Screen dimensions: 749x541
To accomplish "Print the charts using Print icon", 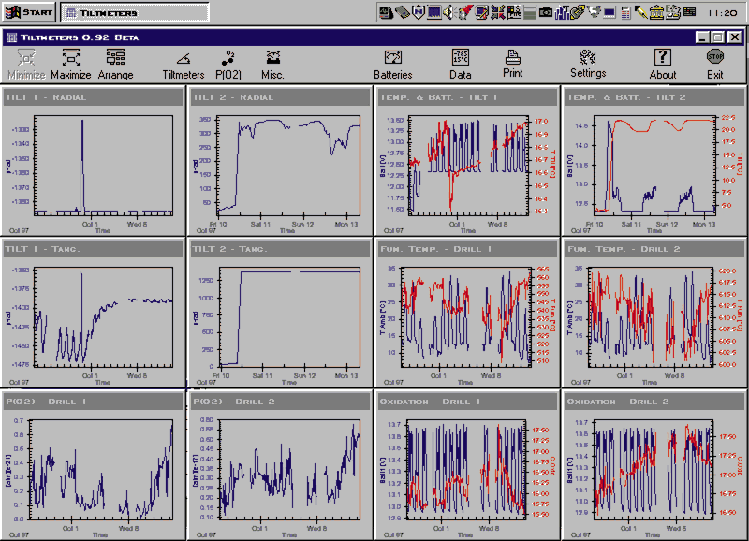I will [512, 64].
